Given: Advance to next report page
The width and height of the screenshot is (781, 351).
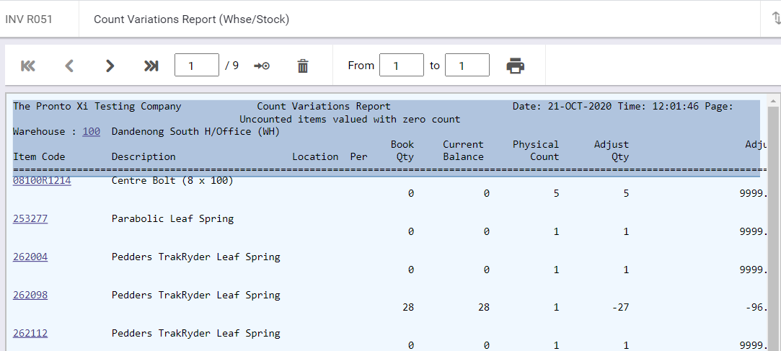Looking at the screenshot, I should coord(110,66).
